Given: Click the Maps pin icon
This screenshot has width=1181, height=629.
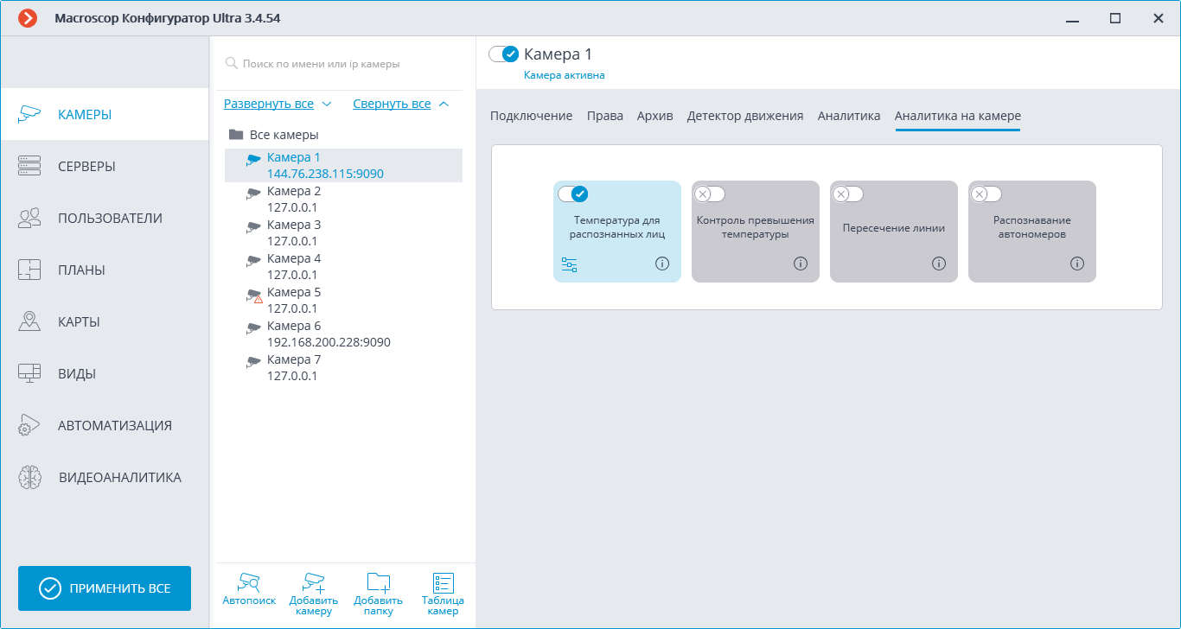Looking at the screenshot, I should click(29, 321).
